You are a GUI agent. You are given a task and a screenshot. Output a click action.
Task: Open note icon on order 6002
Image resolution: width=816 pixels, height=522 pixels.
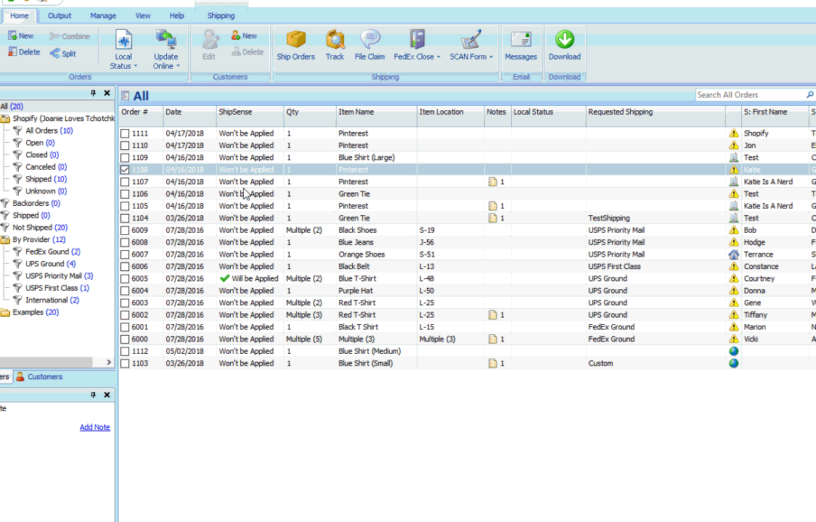point(493,315)
